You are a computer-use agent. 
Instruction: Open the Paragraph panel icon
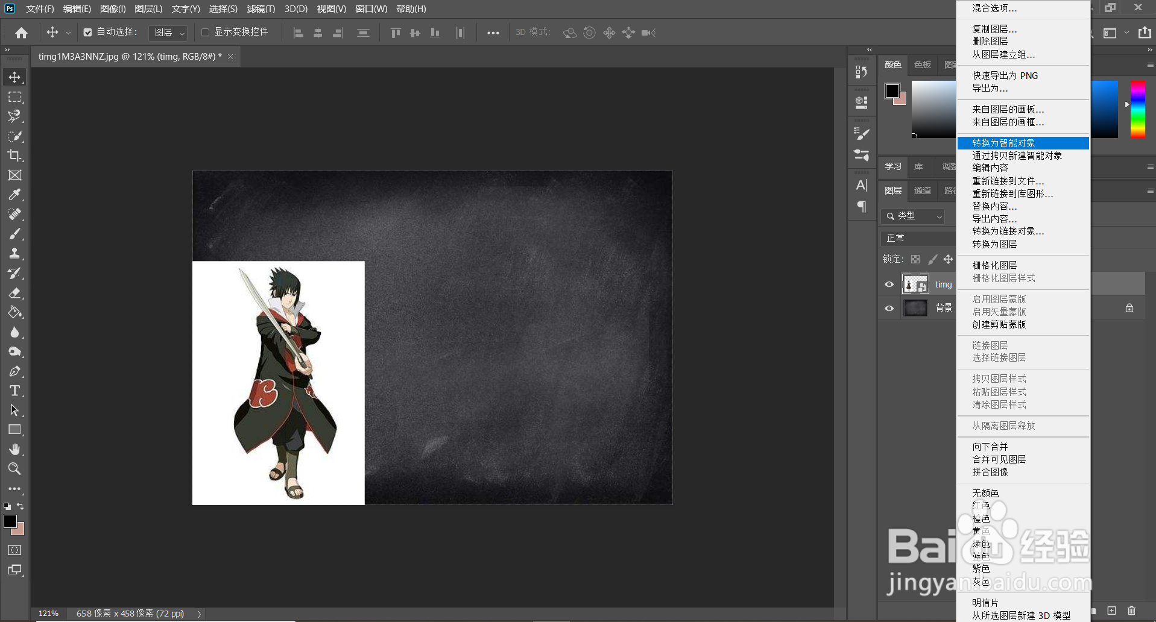point(862,207)
